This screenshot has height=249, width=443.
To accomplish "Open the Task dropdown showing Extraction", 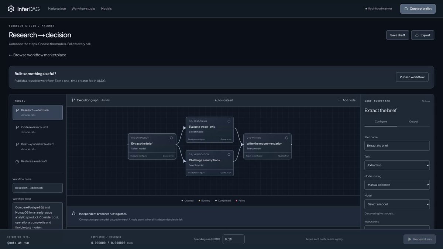I will [397, 165].
